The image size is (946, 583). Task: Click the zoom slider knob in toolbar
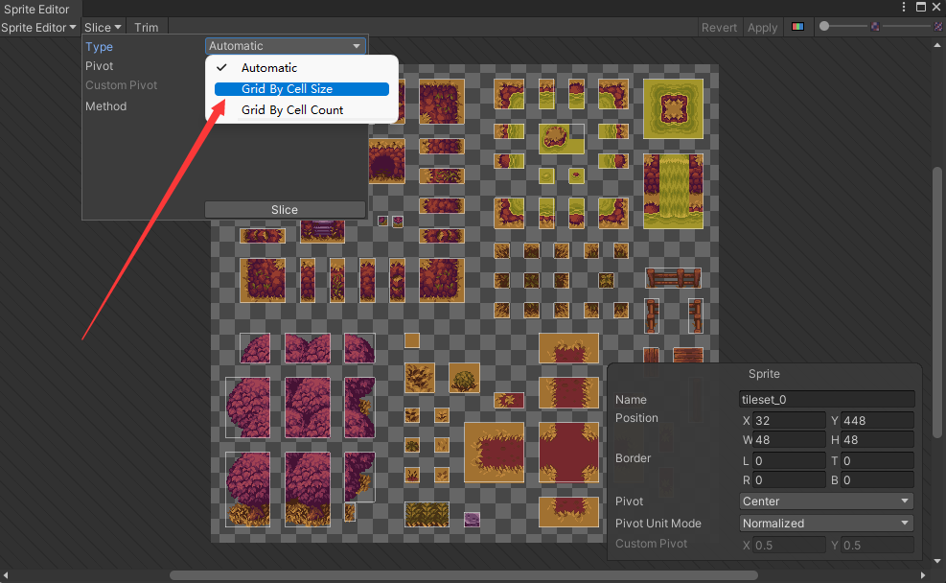pyautogui.click(x=824, y=26)
